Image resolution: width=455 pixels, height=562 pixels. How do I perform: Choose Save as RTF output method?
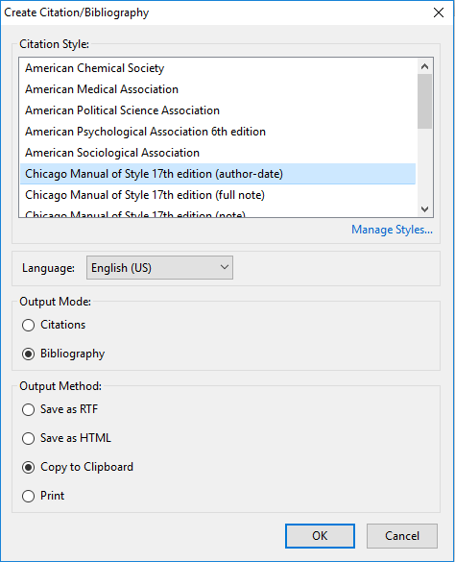click(60, 409)
